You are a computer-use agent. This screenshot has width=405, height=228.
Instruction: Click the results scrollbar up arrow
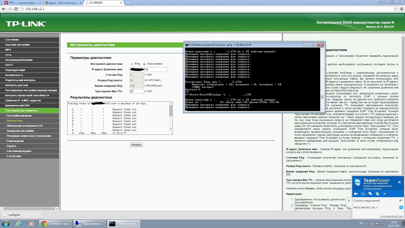click(x=170, y=103)
